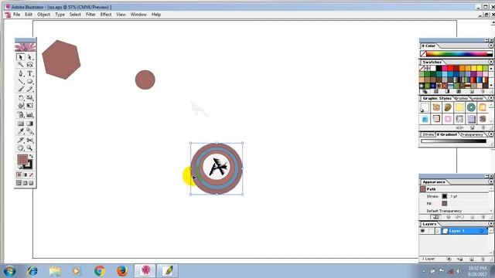Choose the Ellipse shape tool

pyautogui.click(x=29, y=81)
